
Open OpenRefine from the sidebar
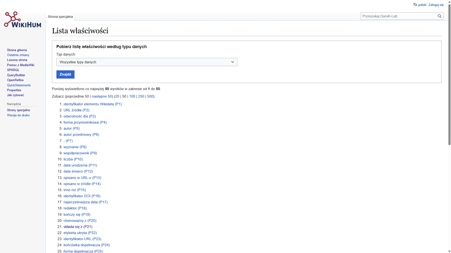(15, 80)
